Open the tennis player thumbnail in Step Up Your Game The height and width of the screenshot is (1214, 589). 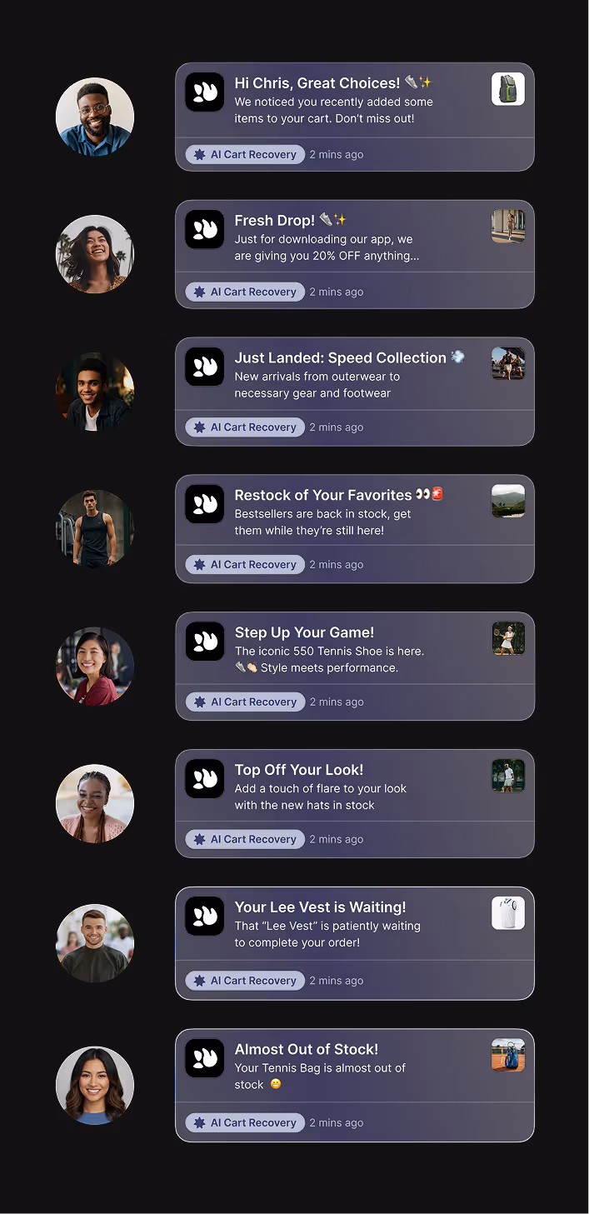click(x=508, y=638)
